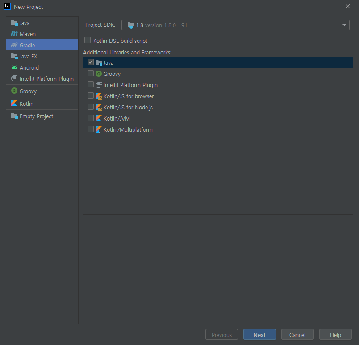Select Kotlin project type label
Viewport: 359px width, 345px height.
coord(26,104)
